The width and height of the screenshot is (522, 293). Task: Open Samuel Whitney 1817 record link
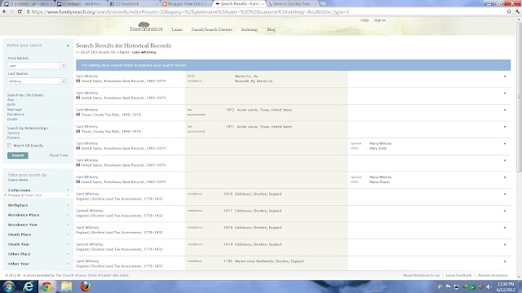click(90, 211)
